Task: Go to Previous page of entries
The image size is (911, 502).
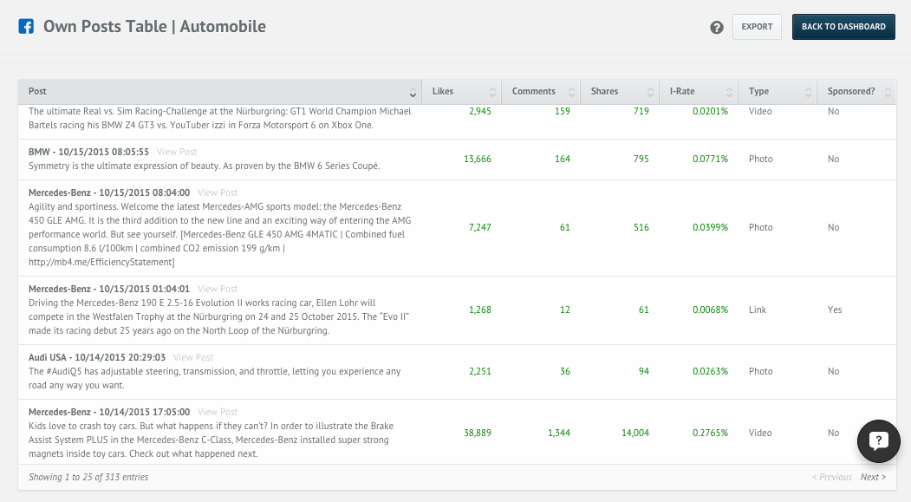Action: pos(831,477)
